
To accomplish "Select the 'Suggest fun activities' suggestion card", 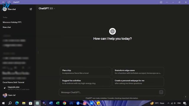I will point(85,82).
